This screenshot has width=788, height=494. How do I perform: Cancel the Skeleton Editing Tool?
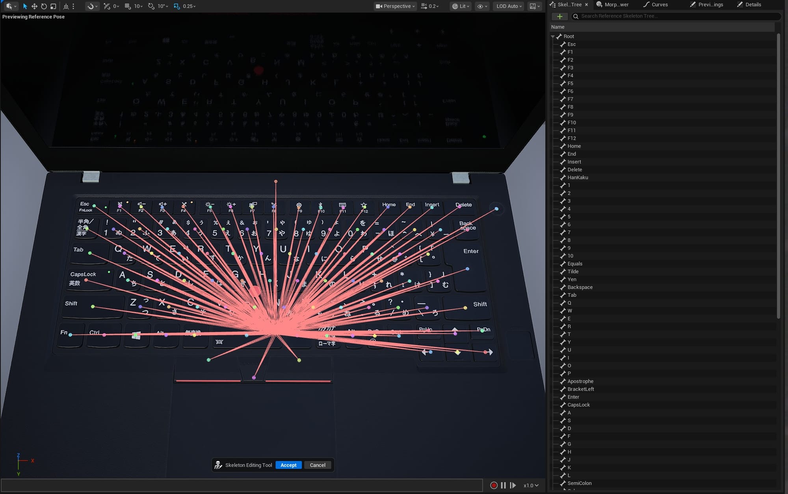[x=318, y=465]
